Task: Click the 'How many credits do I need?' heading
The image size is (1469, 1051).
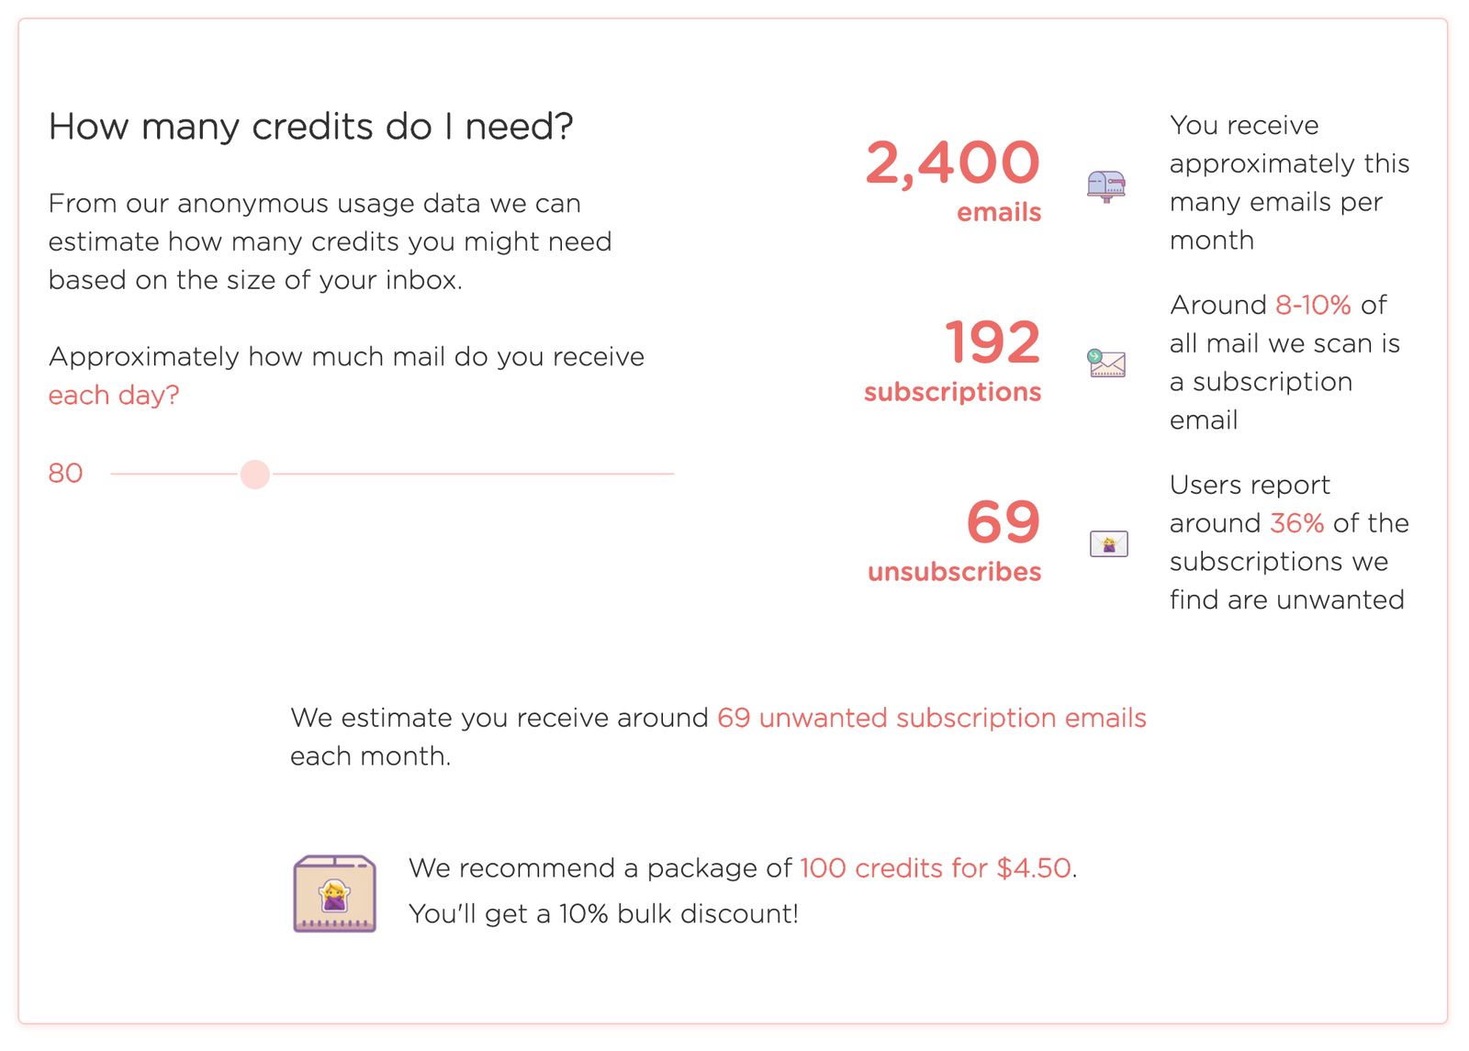Action: (311, 127)
